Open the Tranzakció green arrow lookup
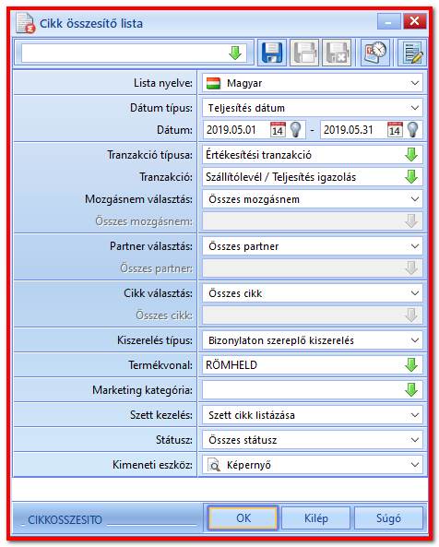The height and width of the screenshot is (547, 439). 411,177
